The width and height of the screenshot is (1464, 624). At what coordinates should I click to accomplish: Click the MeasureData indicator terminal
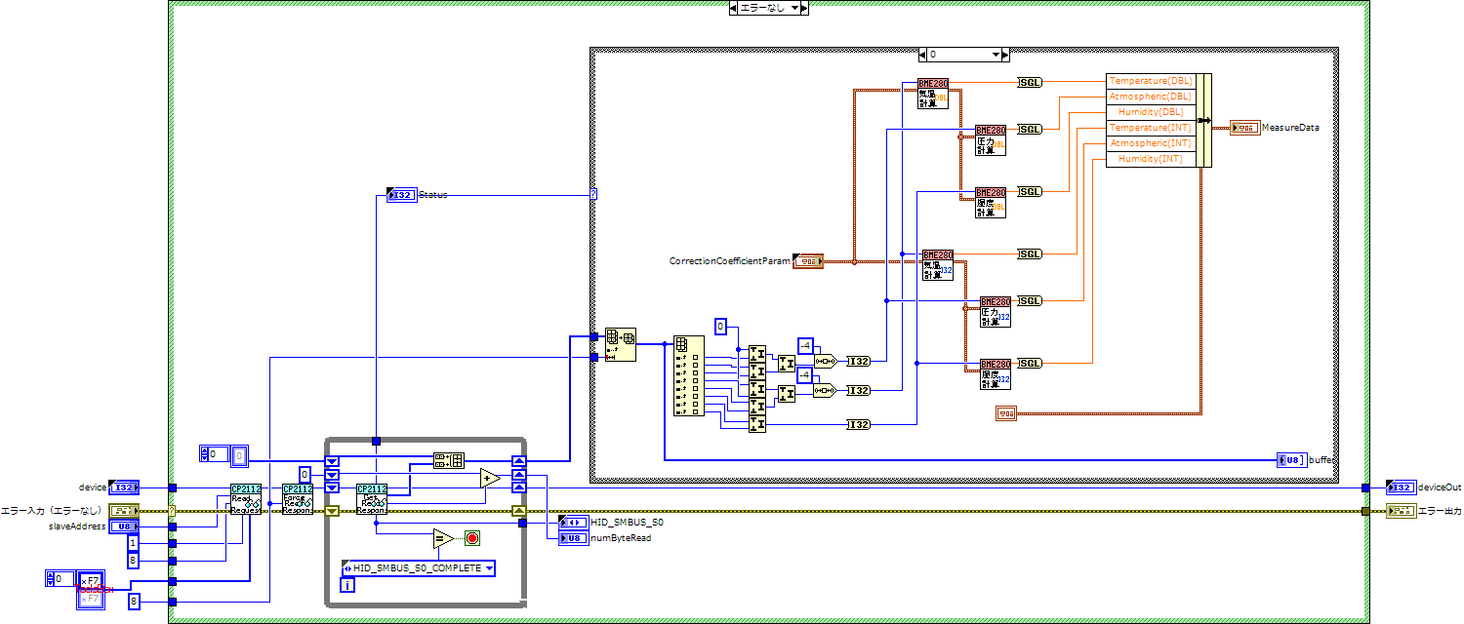tap(1244, 127)
